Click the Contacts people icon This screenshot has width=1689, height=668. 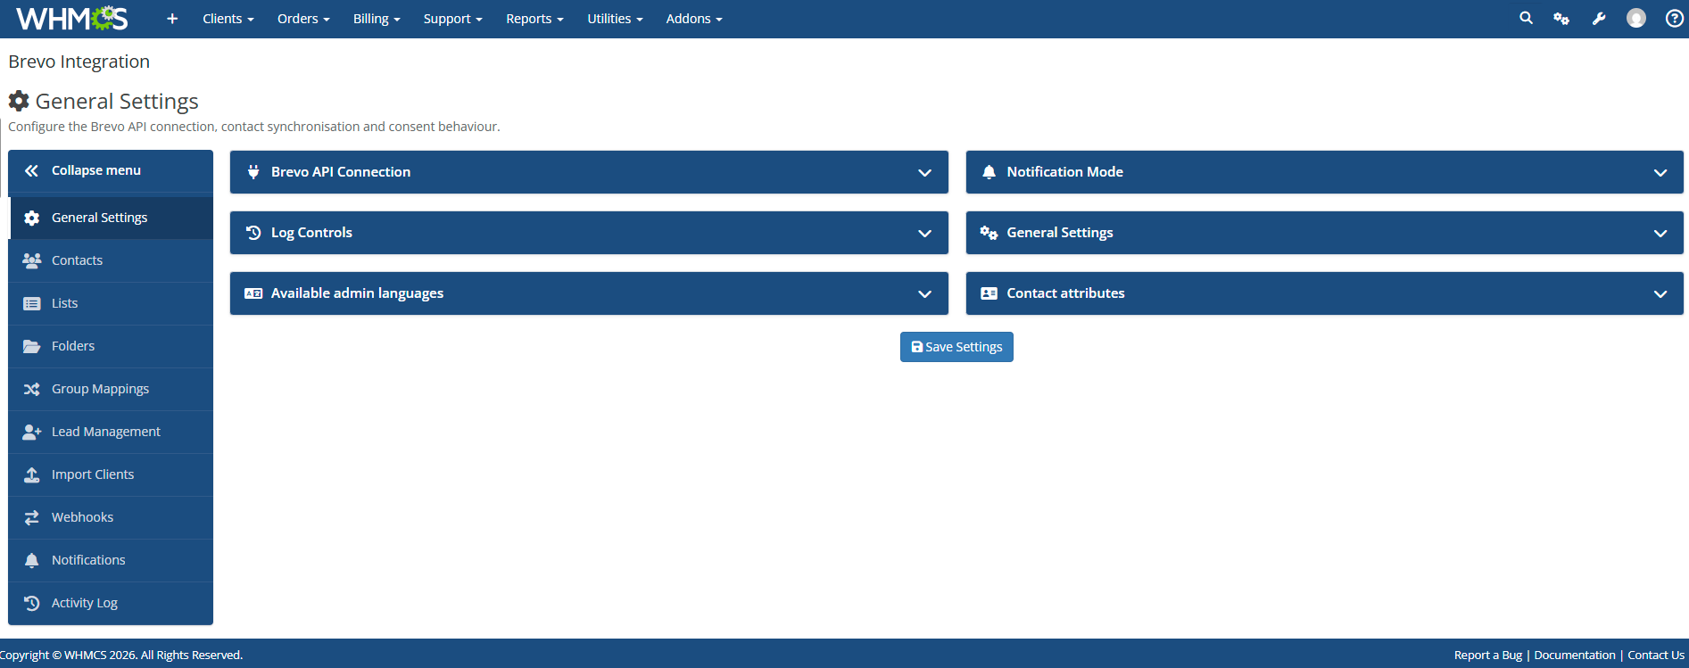click(31, 260)
